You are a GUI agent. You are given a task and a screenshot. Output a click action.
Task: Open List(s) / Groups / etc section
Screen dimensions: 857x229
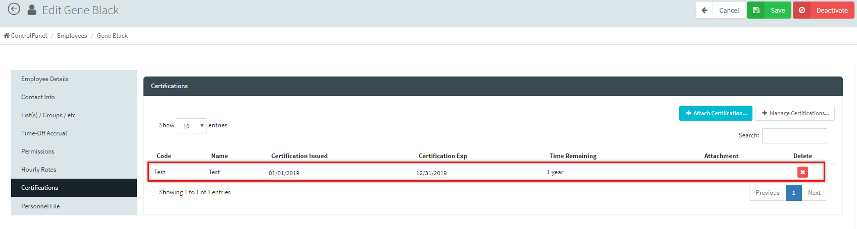pos(74,115)
